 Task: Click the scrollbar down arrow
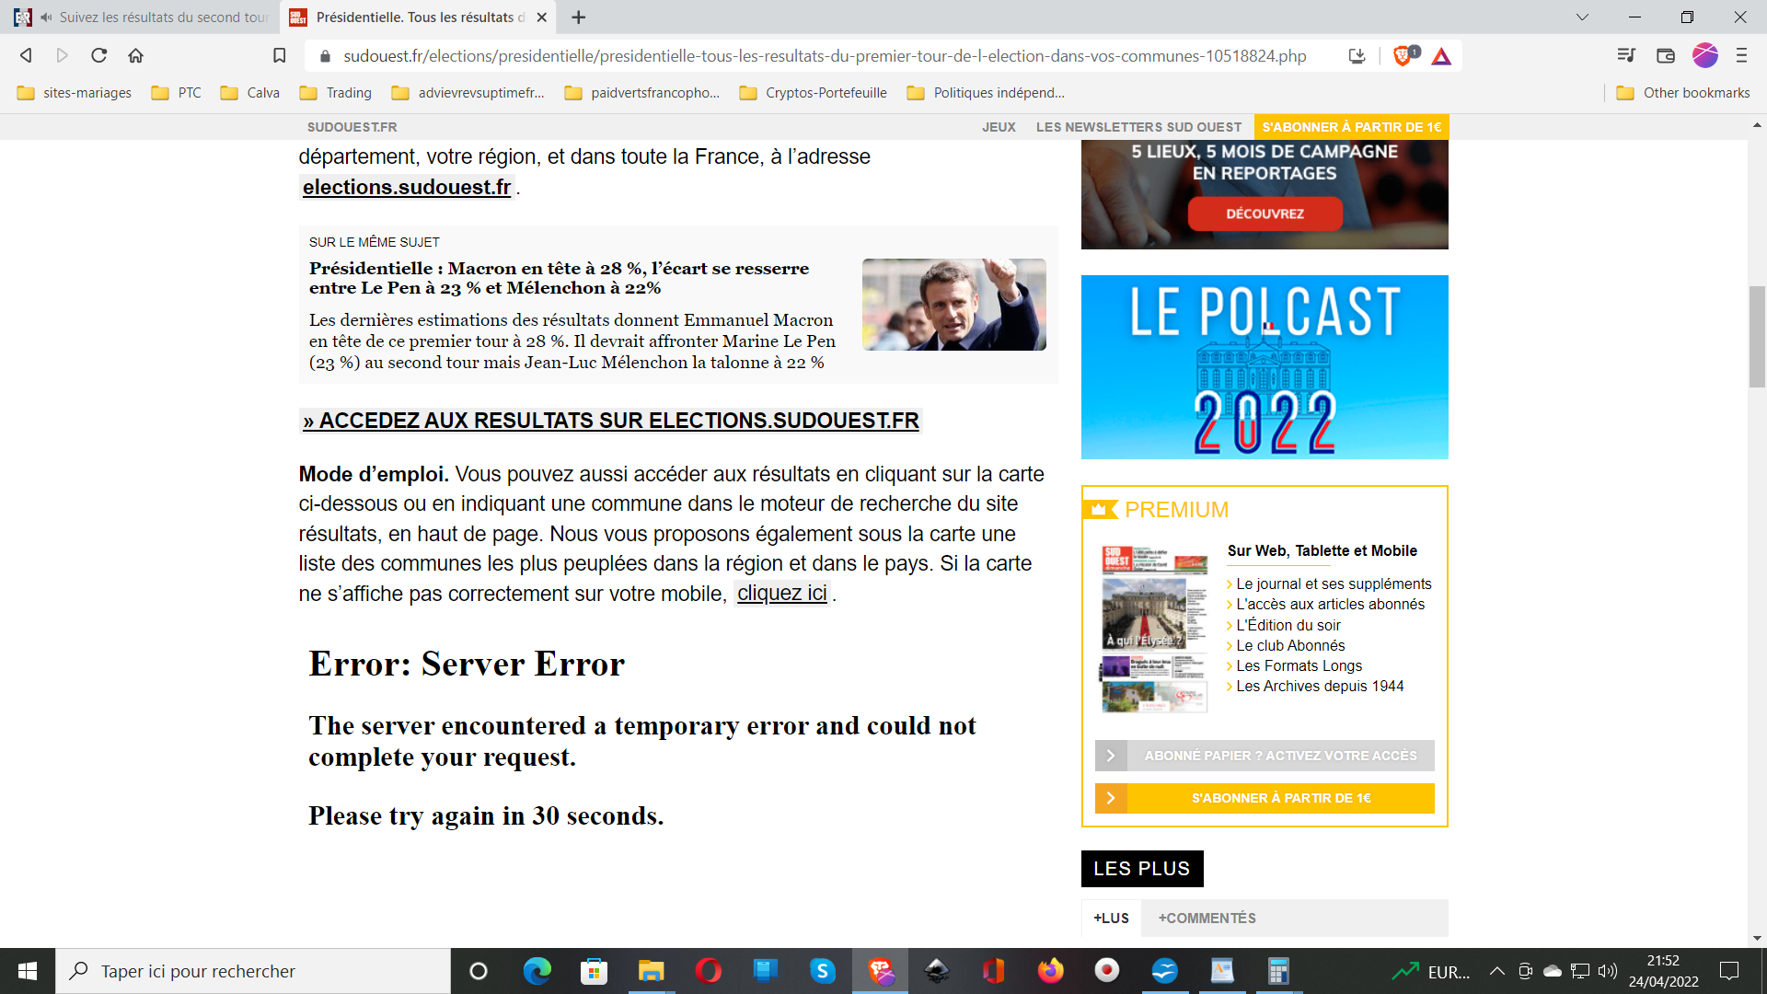(x=1757, y=938)
